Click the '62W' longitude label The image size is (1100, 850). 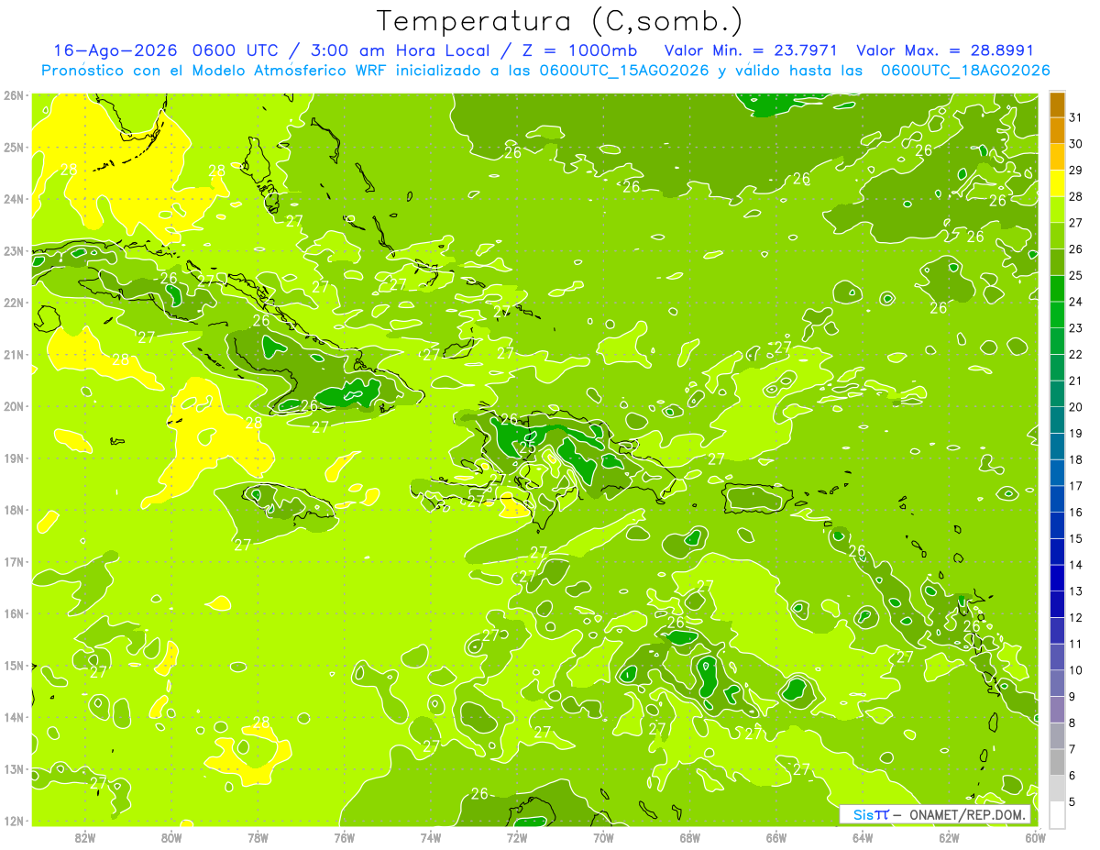pos(949,837)
